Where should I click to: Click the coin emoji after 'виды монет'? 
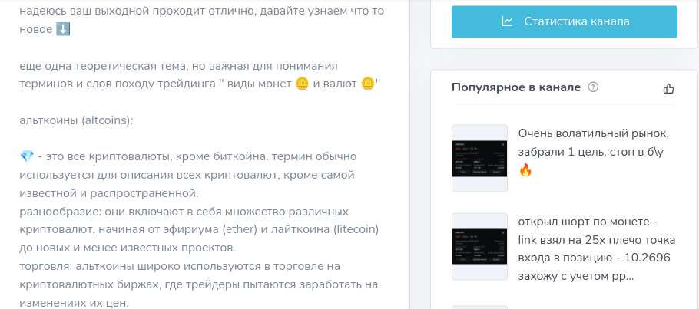(302, 84)
